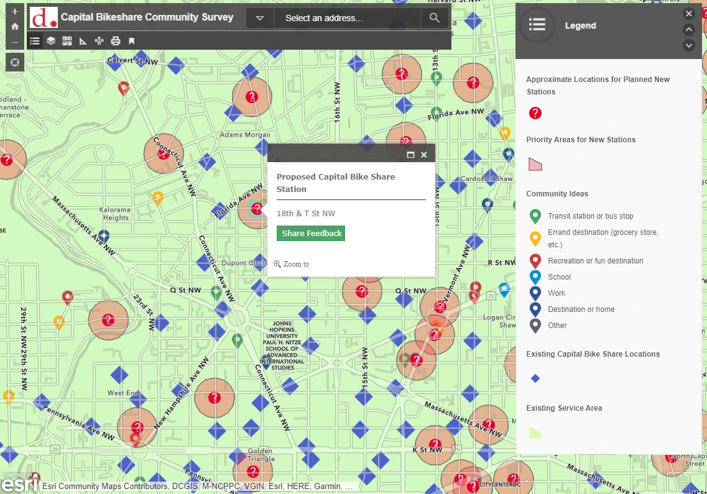Select the Legend tool in the toolbar
Screen dimensions: 707x494
coord(35,40)
